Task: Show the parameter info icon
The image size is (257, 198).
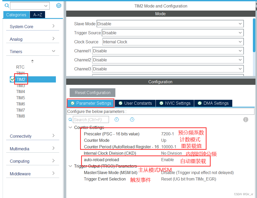Action: pyautogui.click(x=245, y=120)
